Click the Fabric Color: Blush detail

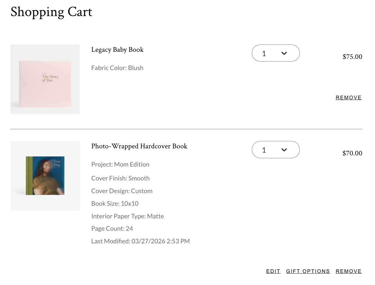117,68
